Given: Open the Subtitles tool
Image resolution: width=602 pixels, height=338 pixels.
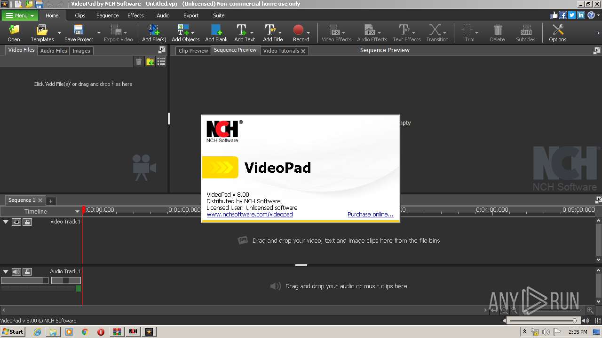Looking at the screenshot, I should [525, 33].
